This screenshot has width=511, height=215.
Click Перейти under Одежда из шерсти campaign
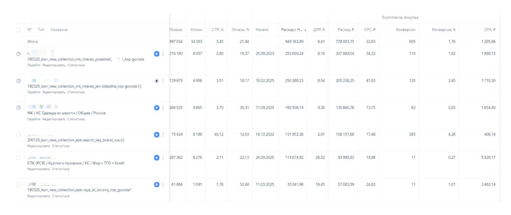click(x=34, y=119)
